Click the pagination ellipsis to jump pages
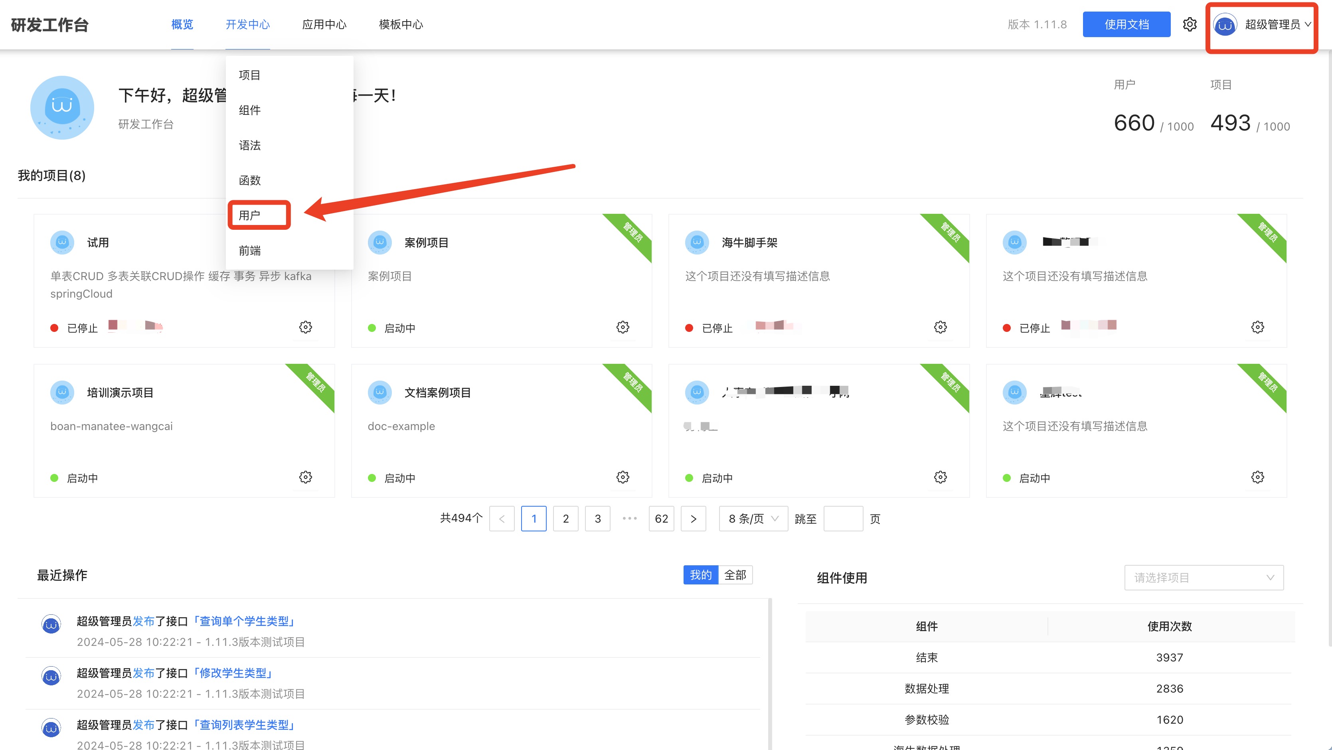The image size is (1332, 750). pos(629,519)
